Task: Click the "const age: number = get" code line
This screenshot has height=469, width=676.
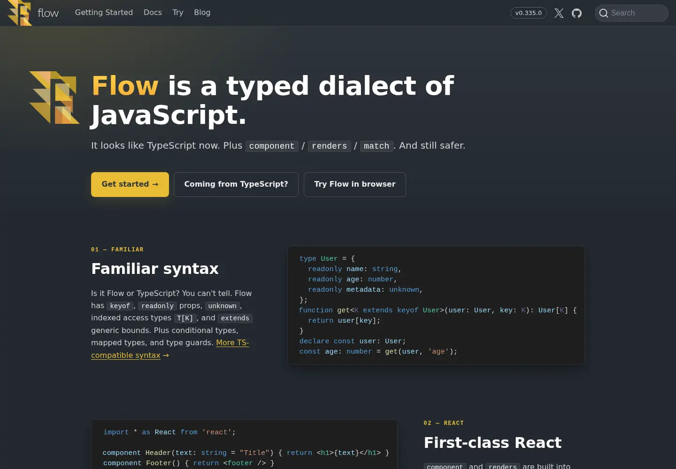Action: click(378, 352)
